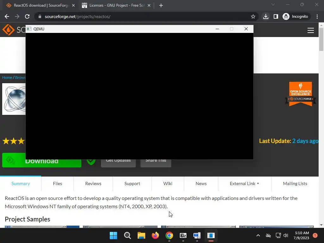Viewport: 324px width, 243px height.
Task: Open the monitor app taskbar icon
Action: point(197,235)
